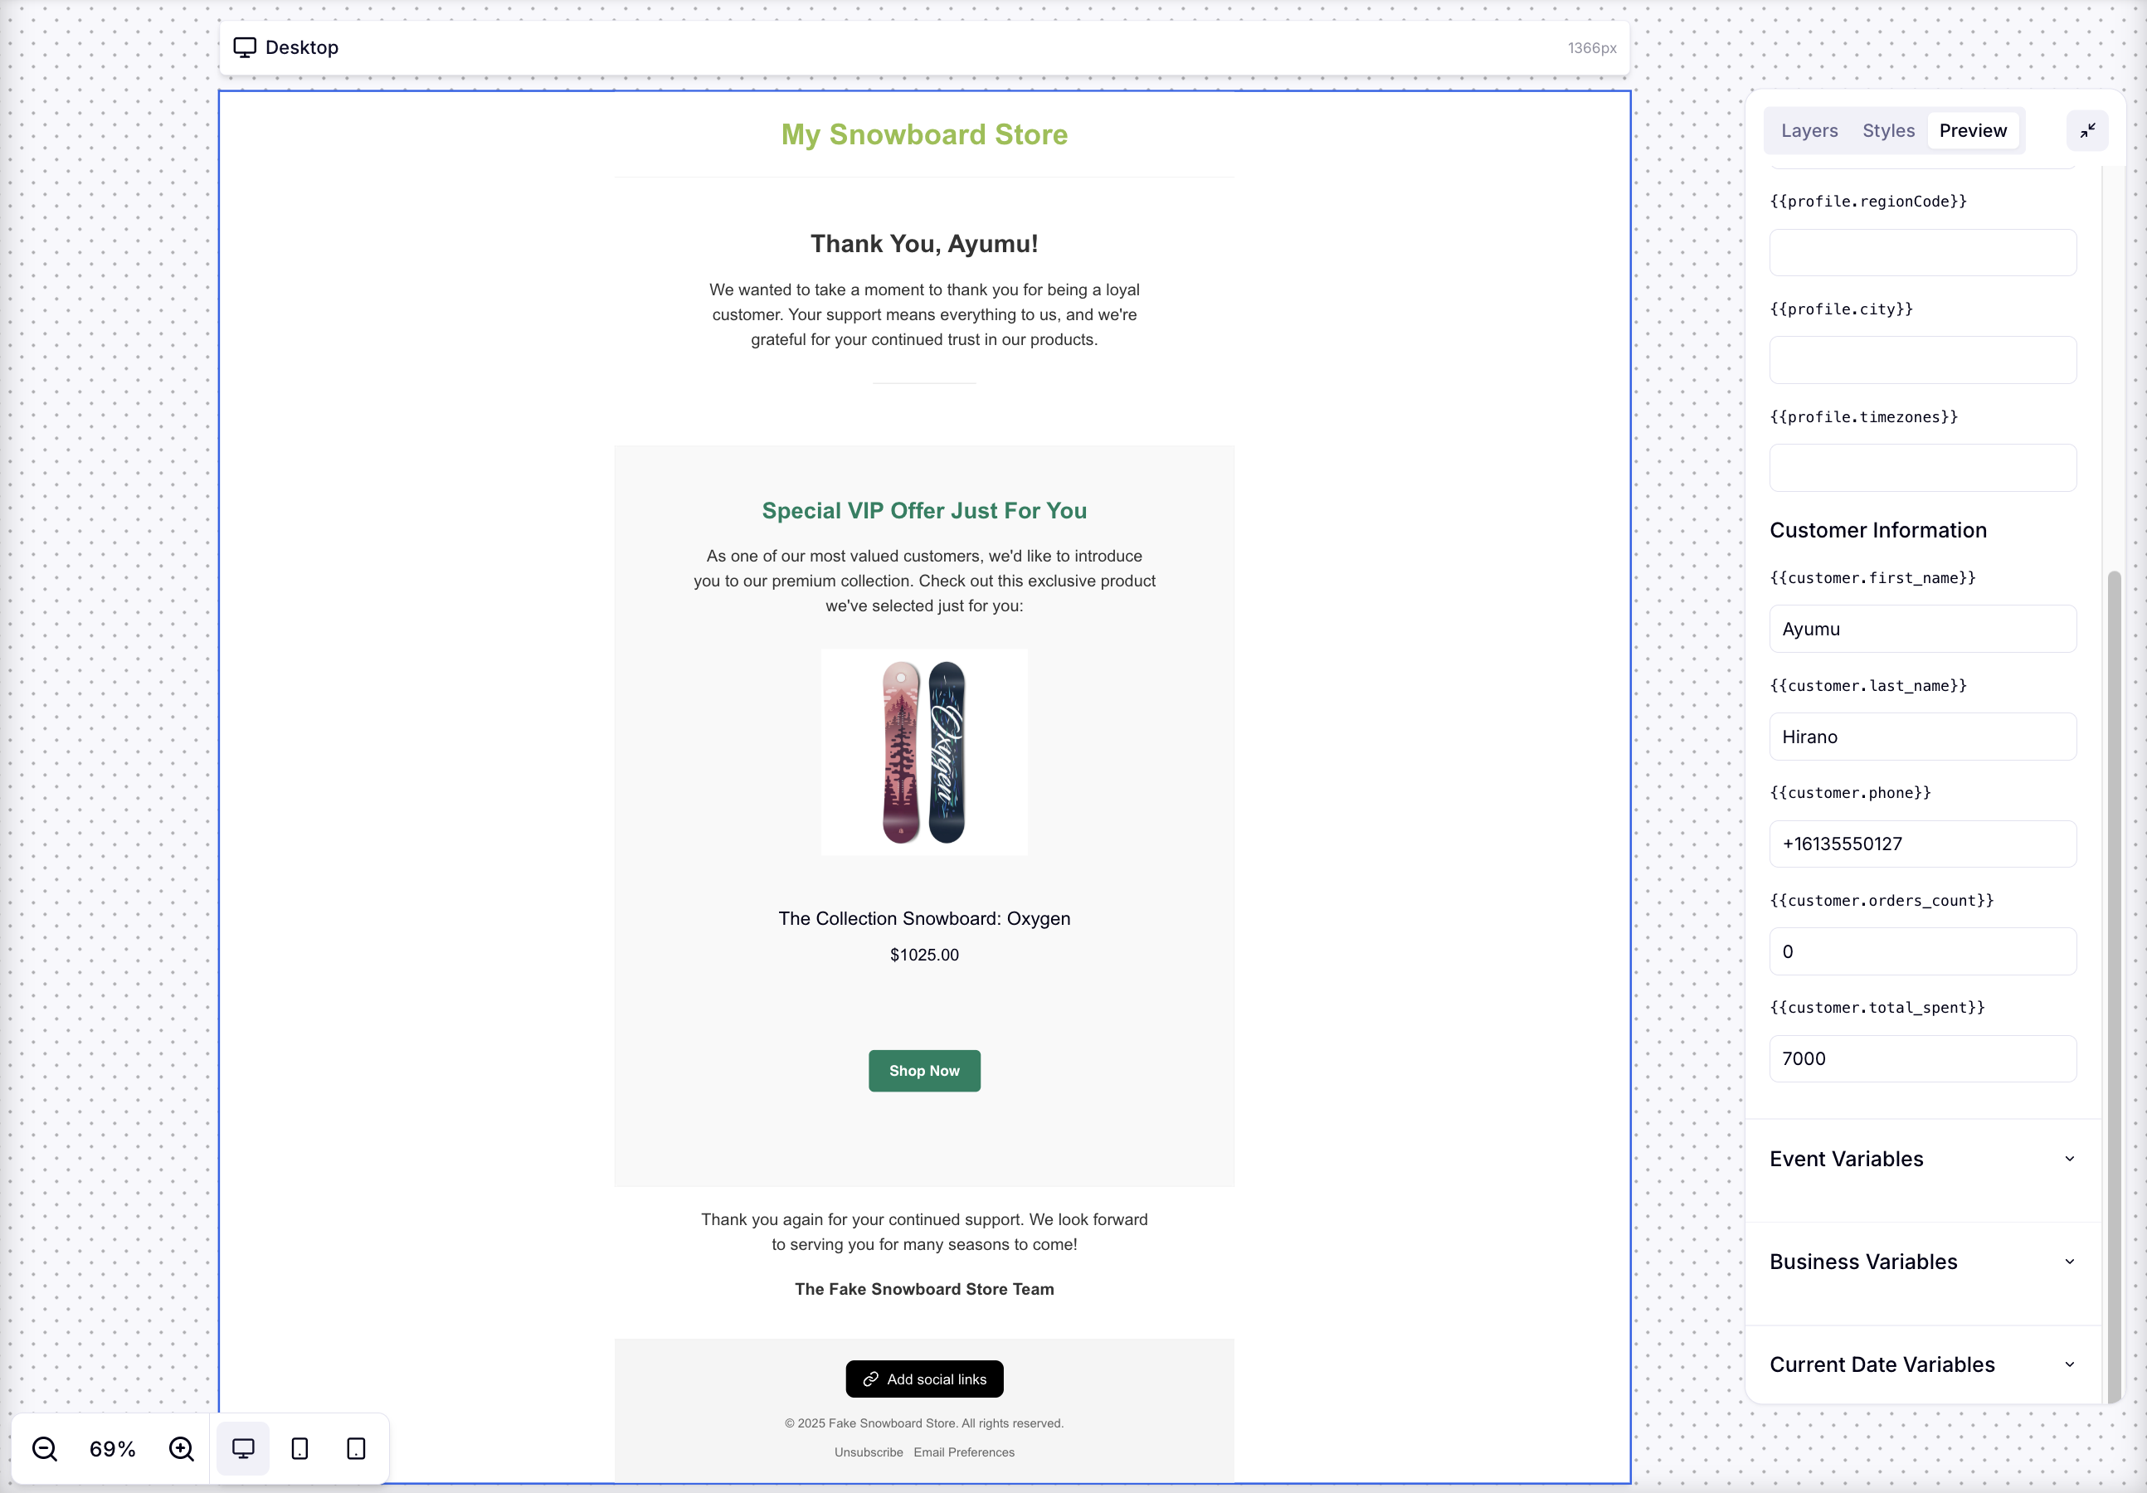The image size is (2147, 1493).
Task: Click the {{customer.phone}} variable label
Action: click(x=1850, y=793)
